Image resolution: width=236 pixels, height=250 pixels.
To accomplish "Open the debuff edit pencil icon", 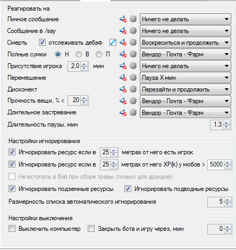I will click(113, 43).
